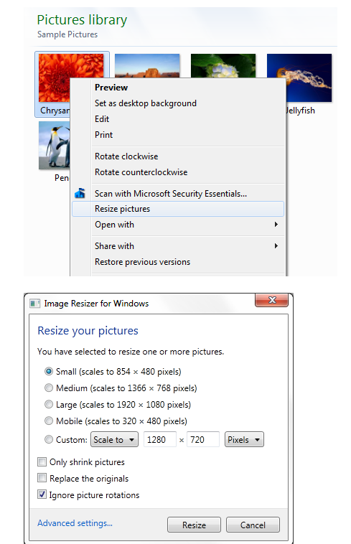This screenshot has height=544, width=351.
Task: Choose the Medium size radio option
Action: pos(49,388)
